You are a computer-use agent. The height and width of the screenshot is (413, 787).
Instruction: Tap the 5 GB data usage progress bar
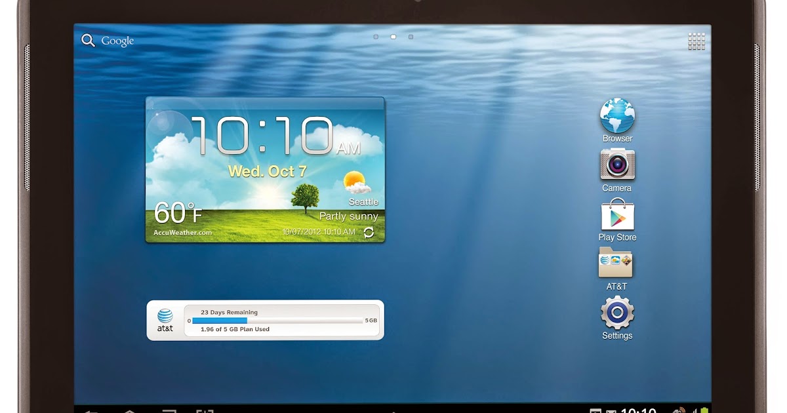pyautogui.click(x=279, y=320)
